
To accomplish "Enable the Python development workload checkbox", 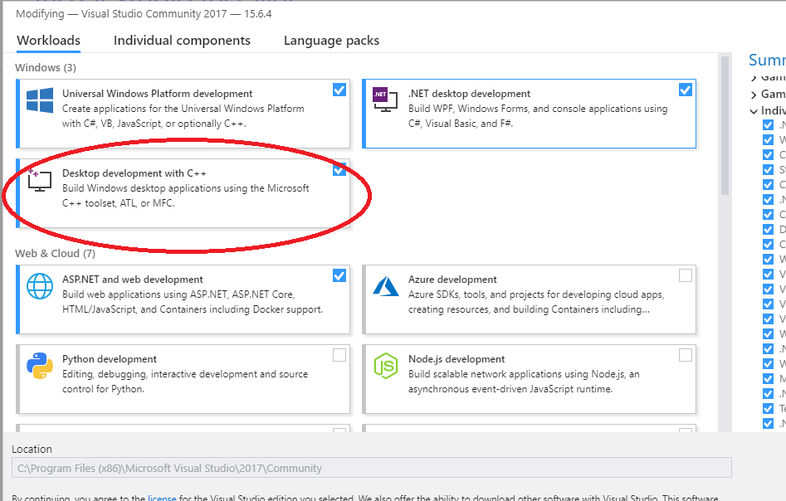I will click(x=339, y=355).
